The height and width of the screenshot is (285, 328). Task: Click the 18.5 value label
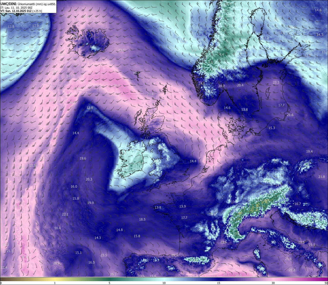pos(142,220)
